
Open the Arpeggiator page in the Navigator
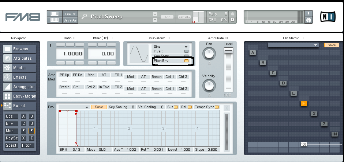20,87
